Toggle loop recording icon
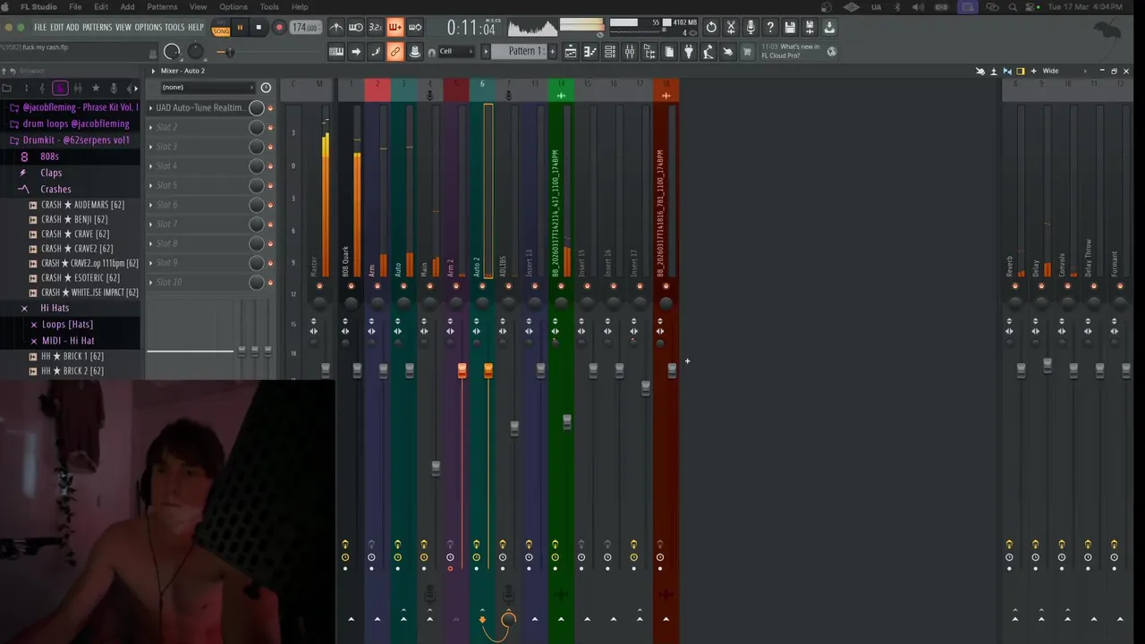The height and width of the screenshot is (644, 1145). 415,28
